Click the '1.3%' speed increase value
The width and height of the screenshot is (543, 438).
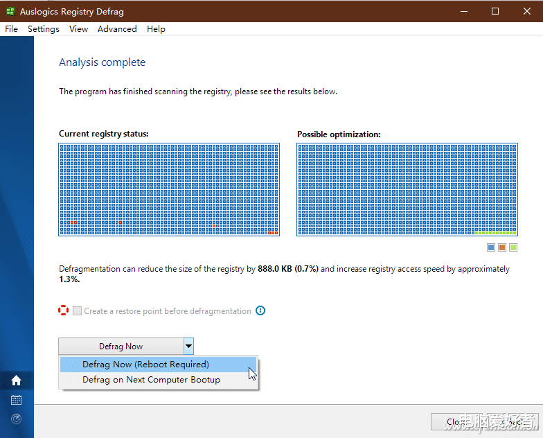(69, 279)
